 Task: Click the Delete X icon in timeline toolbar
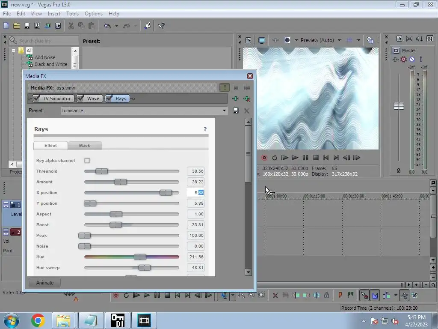275,295
